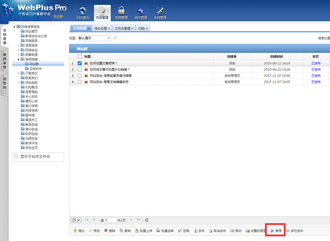Check the header select-all checkbox
Image resolution: width=330 pixels, height=241 pixels.
click(80, 56)
